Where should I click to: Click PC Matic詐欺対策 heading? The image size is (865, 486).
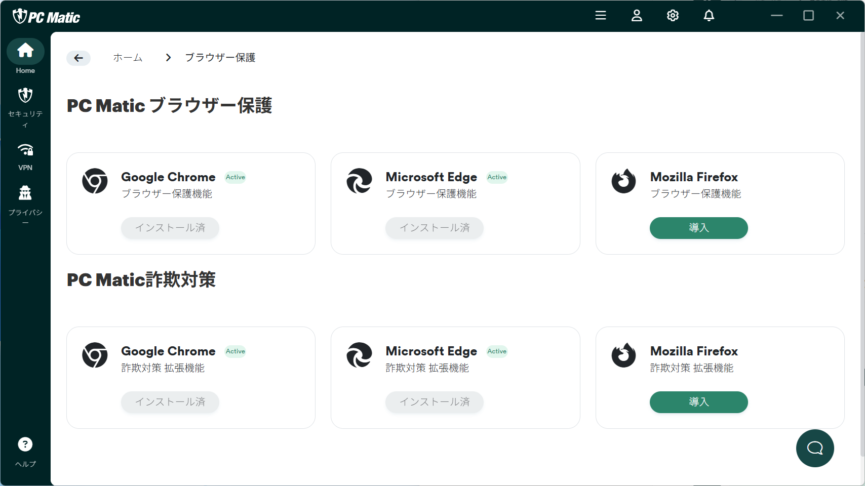[x=141, y=279]
